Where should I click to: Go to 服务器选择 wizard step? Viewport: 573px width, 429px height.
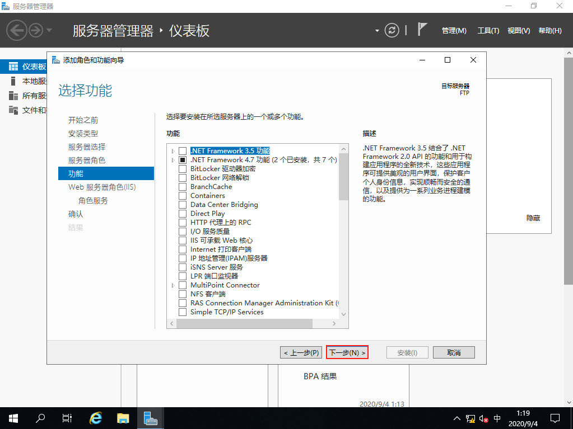[x=87, y=147]
